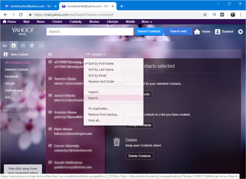Uncheck the Herb Abson contact checkbox
The image size is (246, 179).
50,129
